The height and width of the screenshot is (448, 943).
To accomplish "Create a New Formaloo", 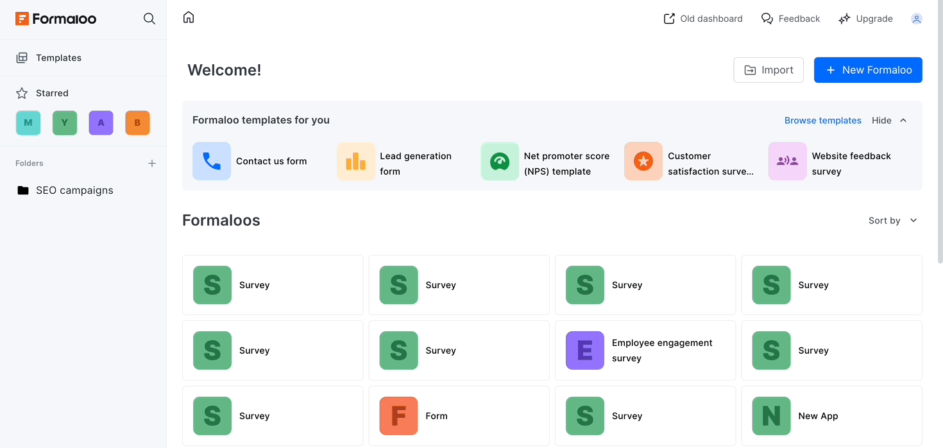I will click(x=868, y=70).
